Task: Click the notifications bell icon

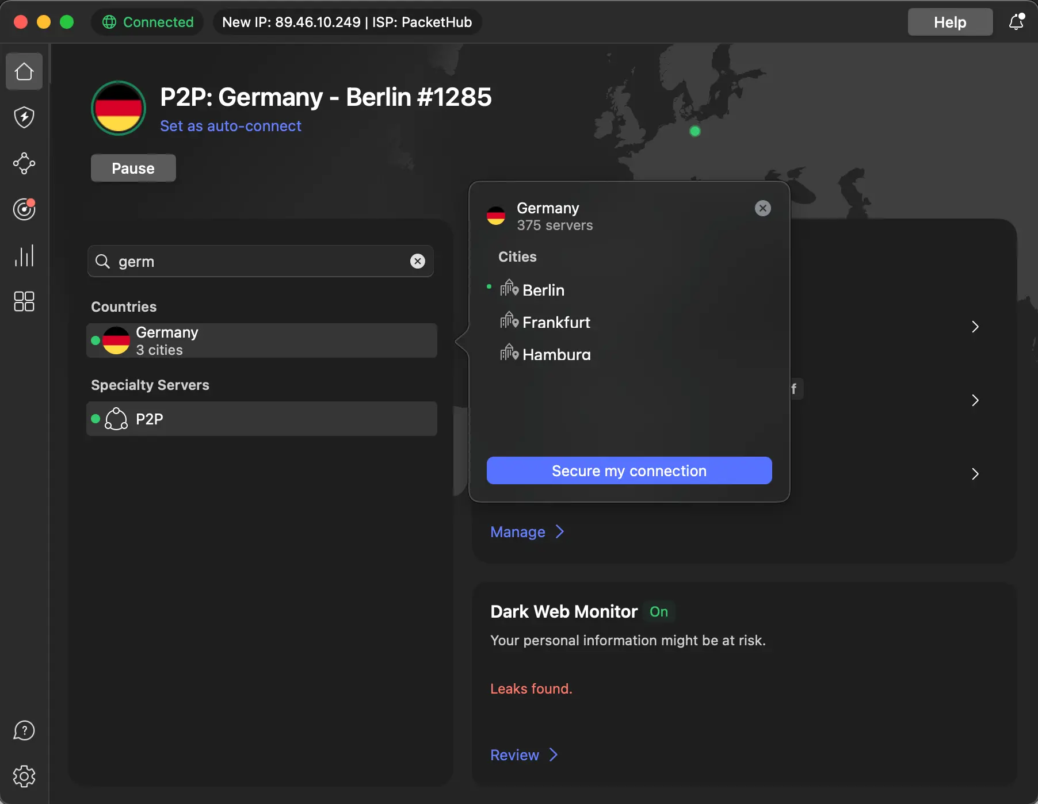Action: tap(1016, 22)
